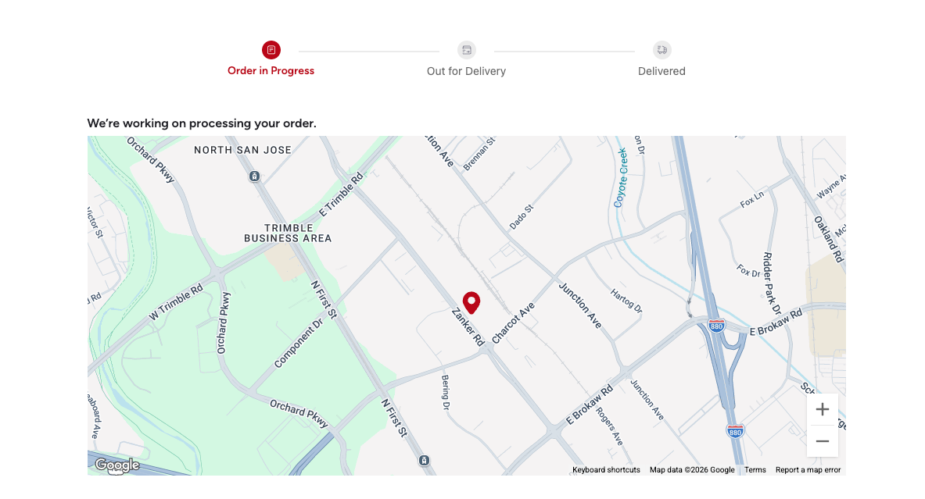Select the Out for Delivery label
Image resolution: width=925 pixels, height=499 pixels.
click(467, 71)
